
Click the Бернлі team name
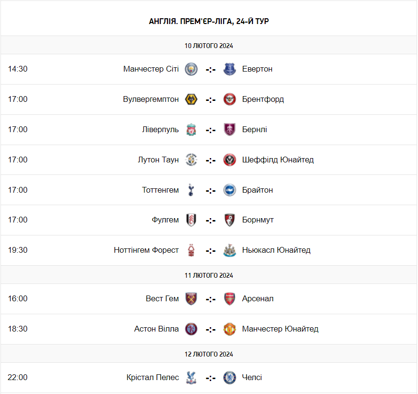click(x=255, y=130)
